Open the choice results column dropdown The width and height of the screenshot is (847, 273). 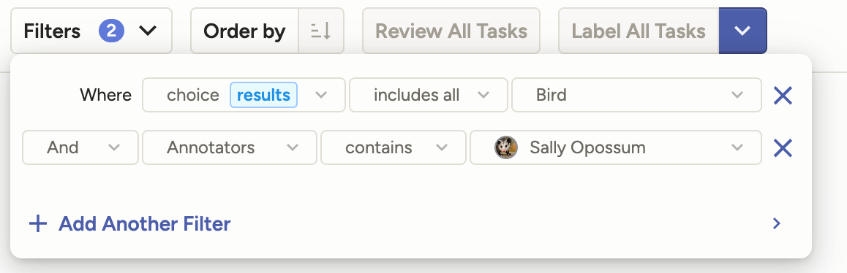click(x=244, y=95)
